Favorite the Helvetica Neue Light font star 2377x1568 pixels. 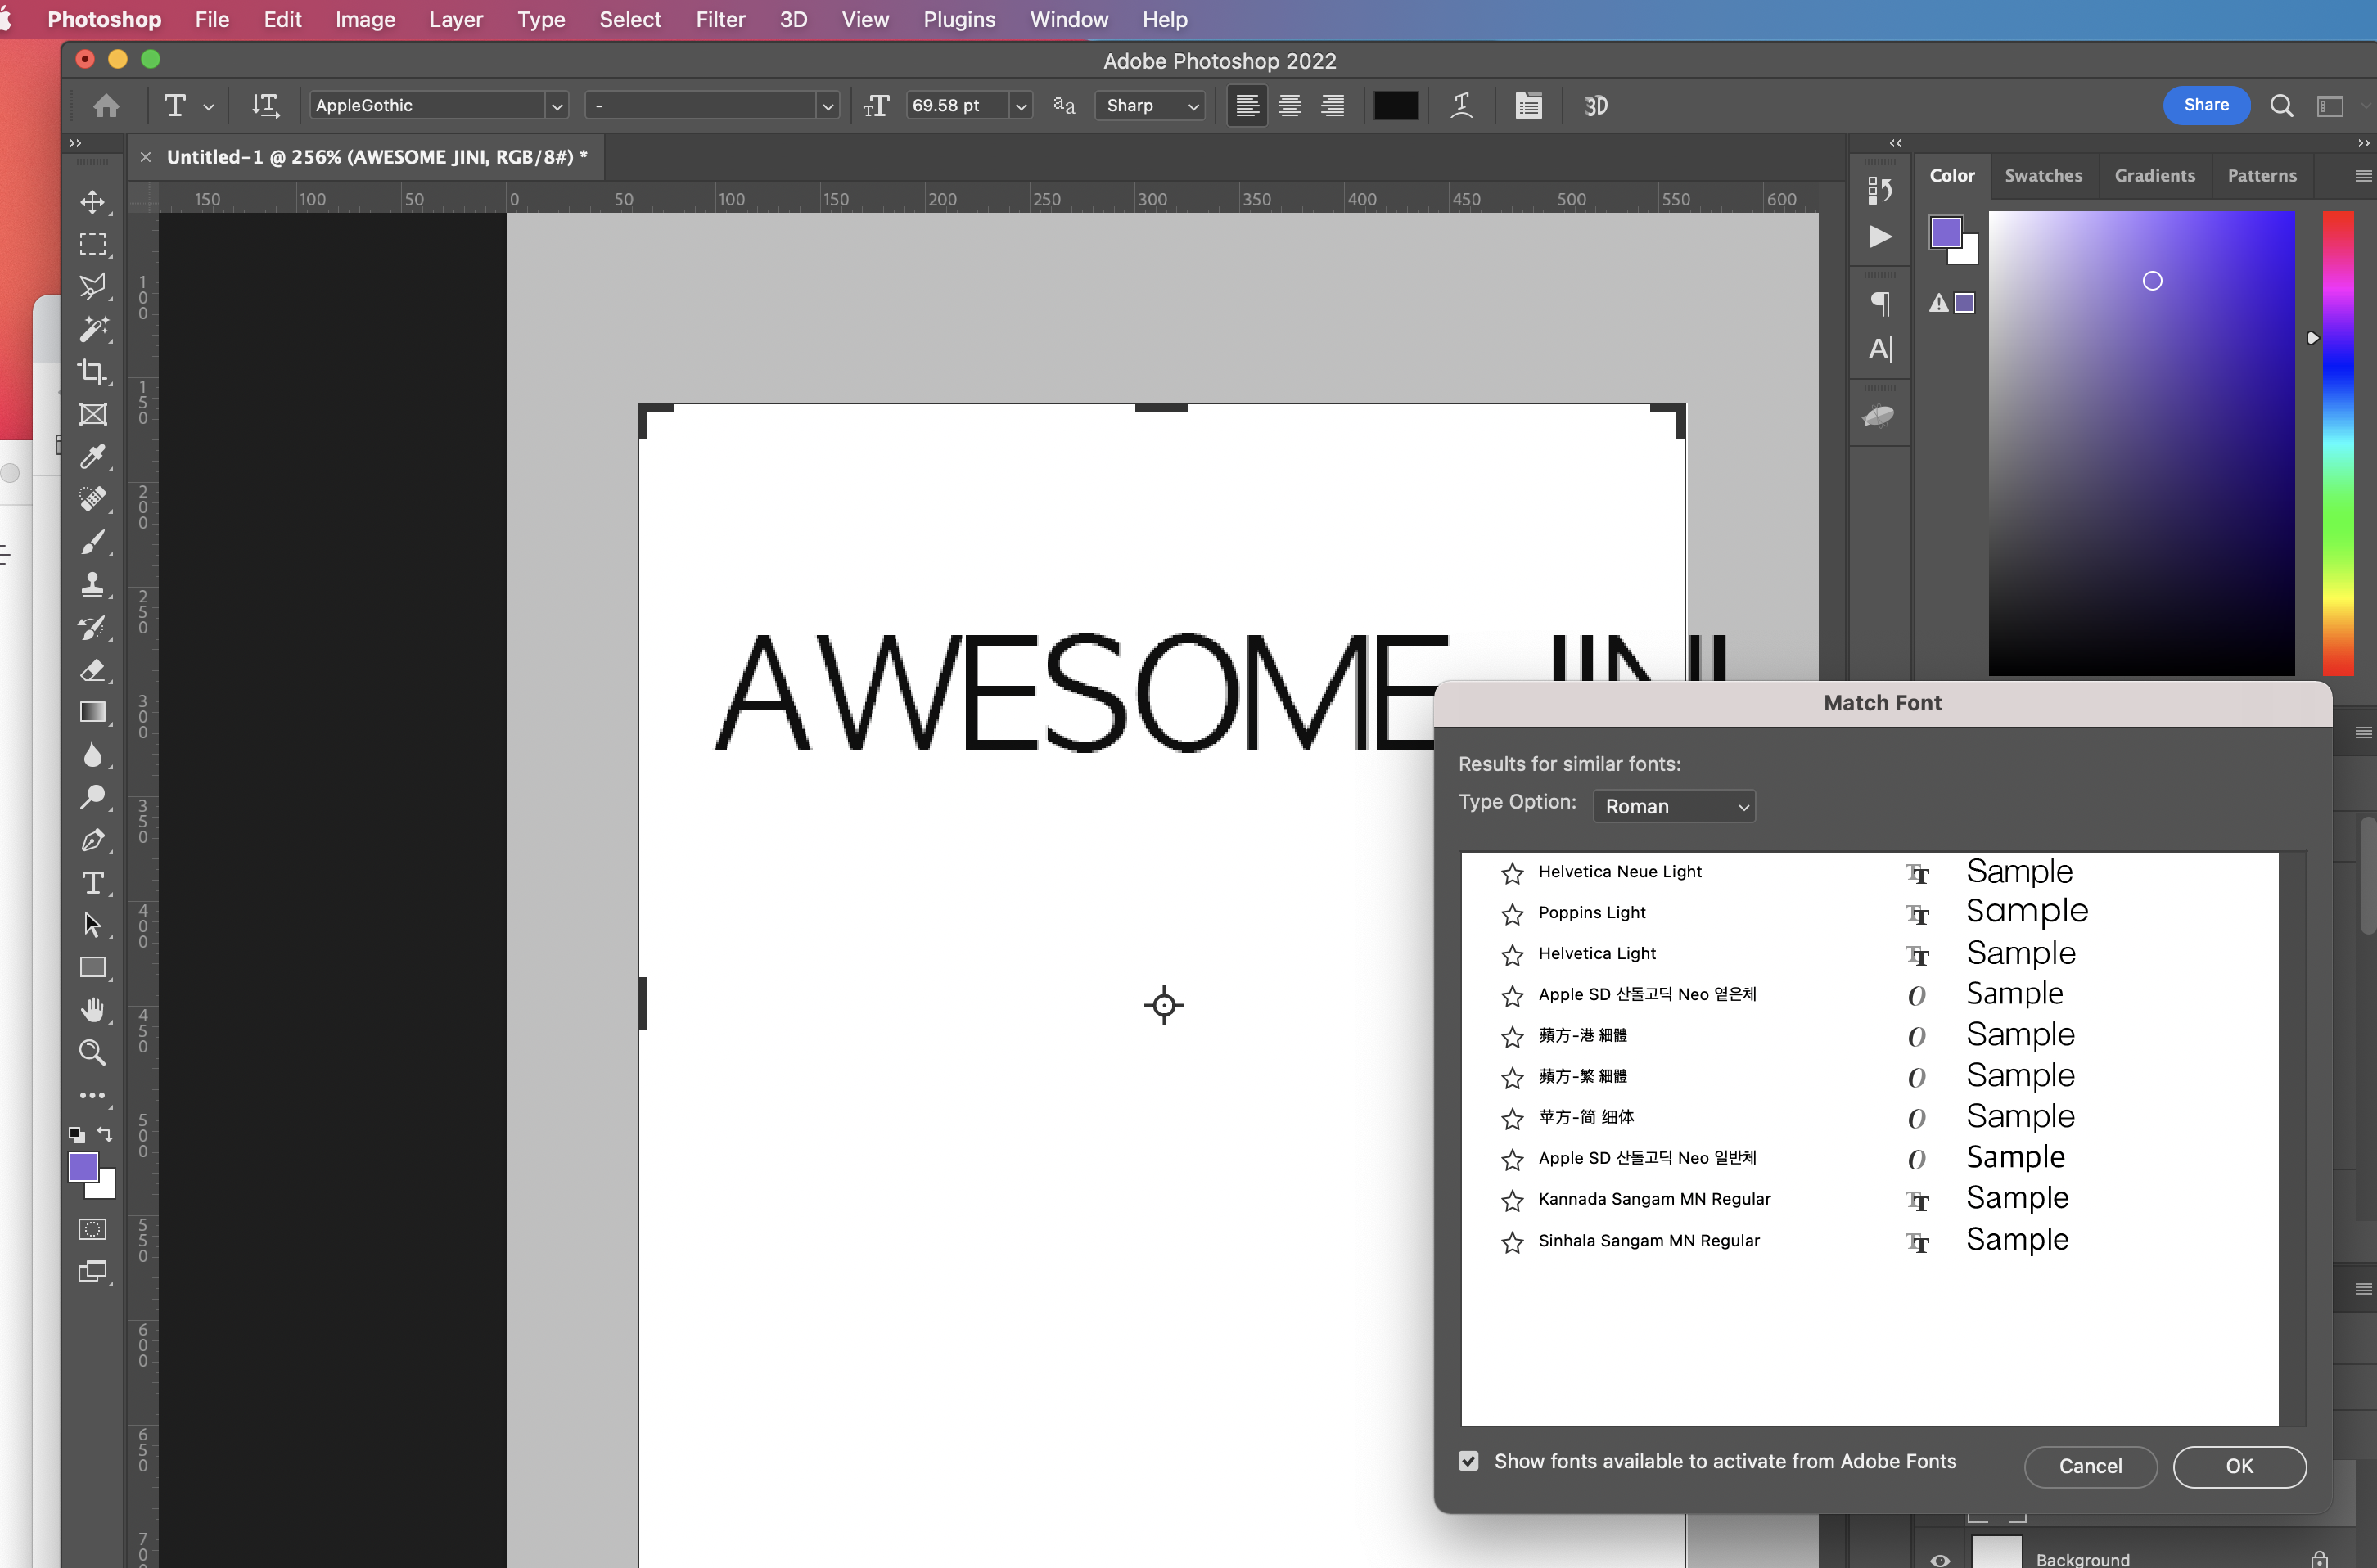[1512, 873]
